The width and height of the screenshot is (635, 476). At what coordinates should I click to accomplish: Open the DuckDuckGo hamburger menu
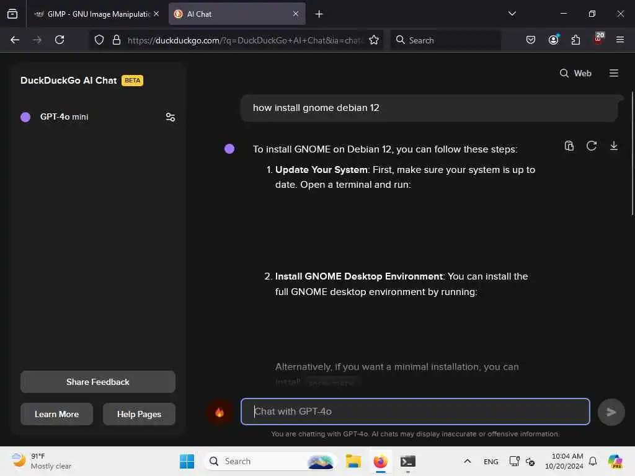tap(613, 73)
